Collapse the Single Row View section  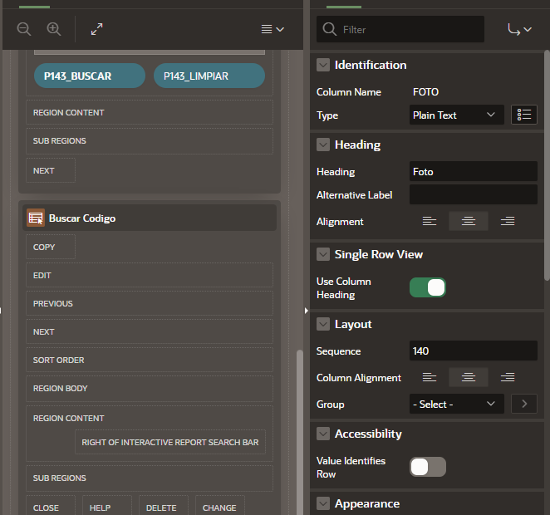pos(323,254)
